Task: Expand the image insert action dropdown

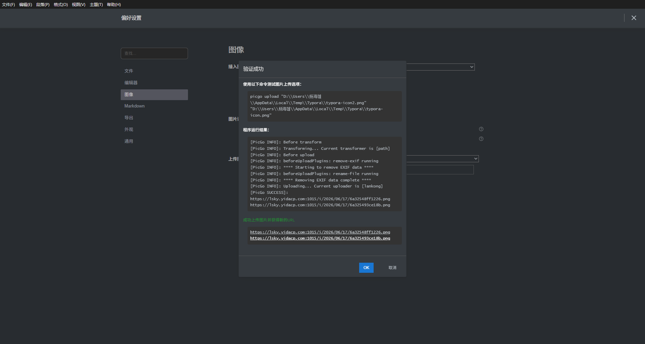Action: coord(441,67)
